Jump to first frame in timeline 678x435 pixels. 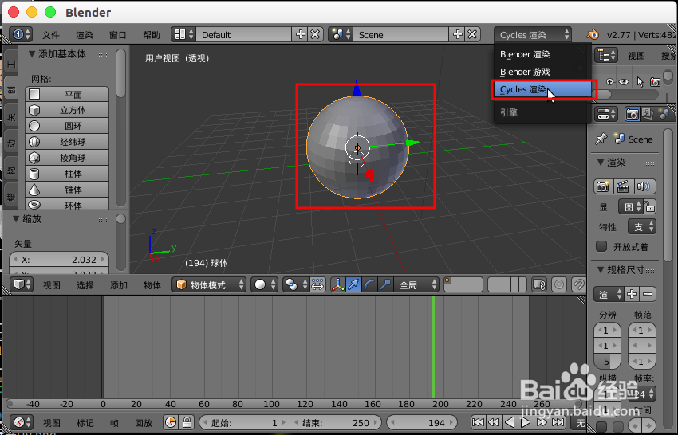click(x=478, y=422)
